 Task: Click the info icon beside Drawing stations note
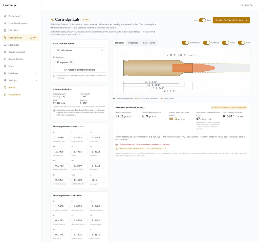pos(54,76)
